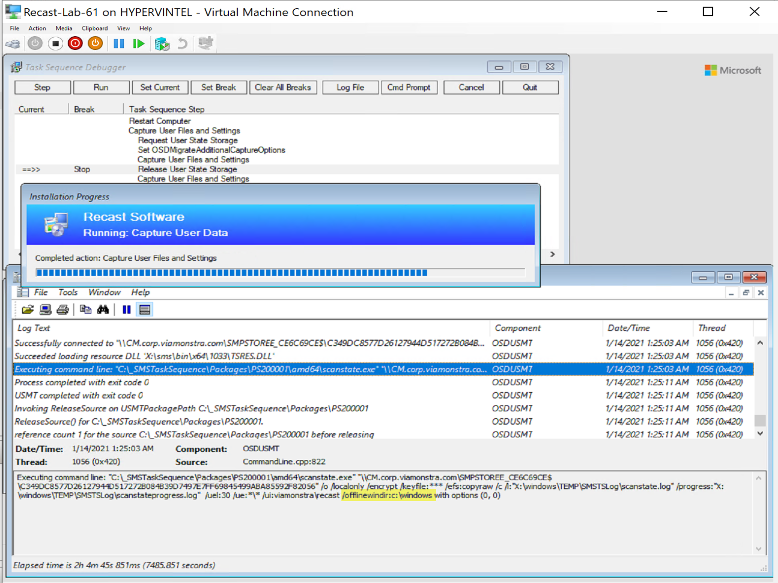
Task: Click the red Shut Down VM icon
Action: [75, 44]
